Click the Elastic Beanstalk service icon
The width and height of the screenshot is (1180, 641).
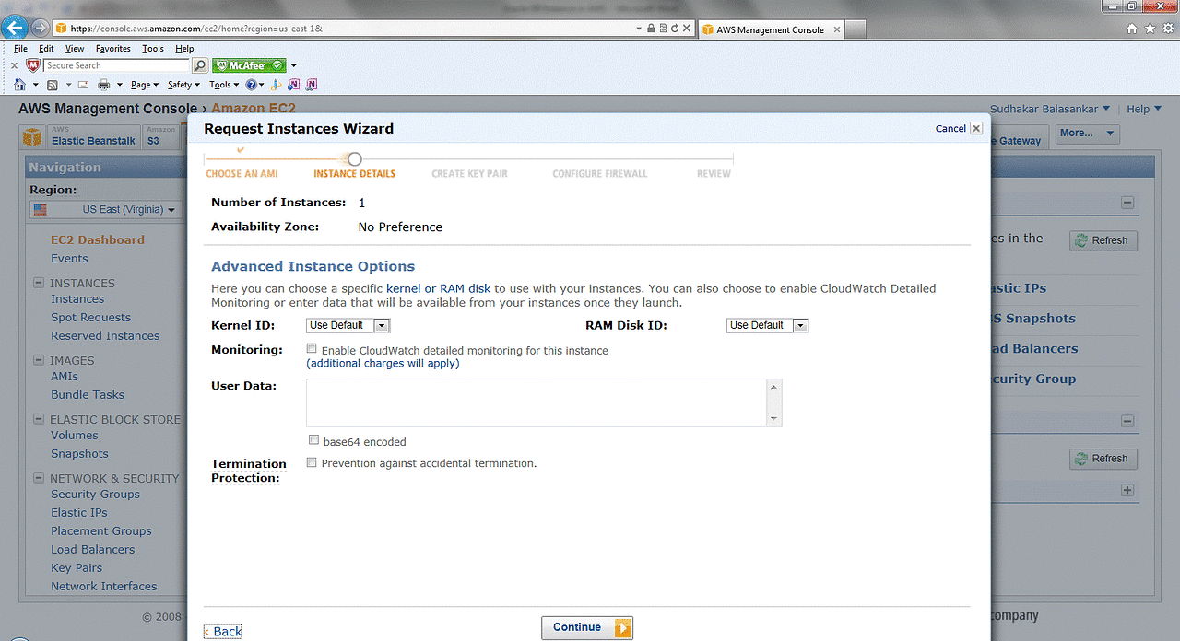33,137
